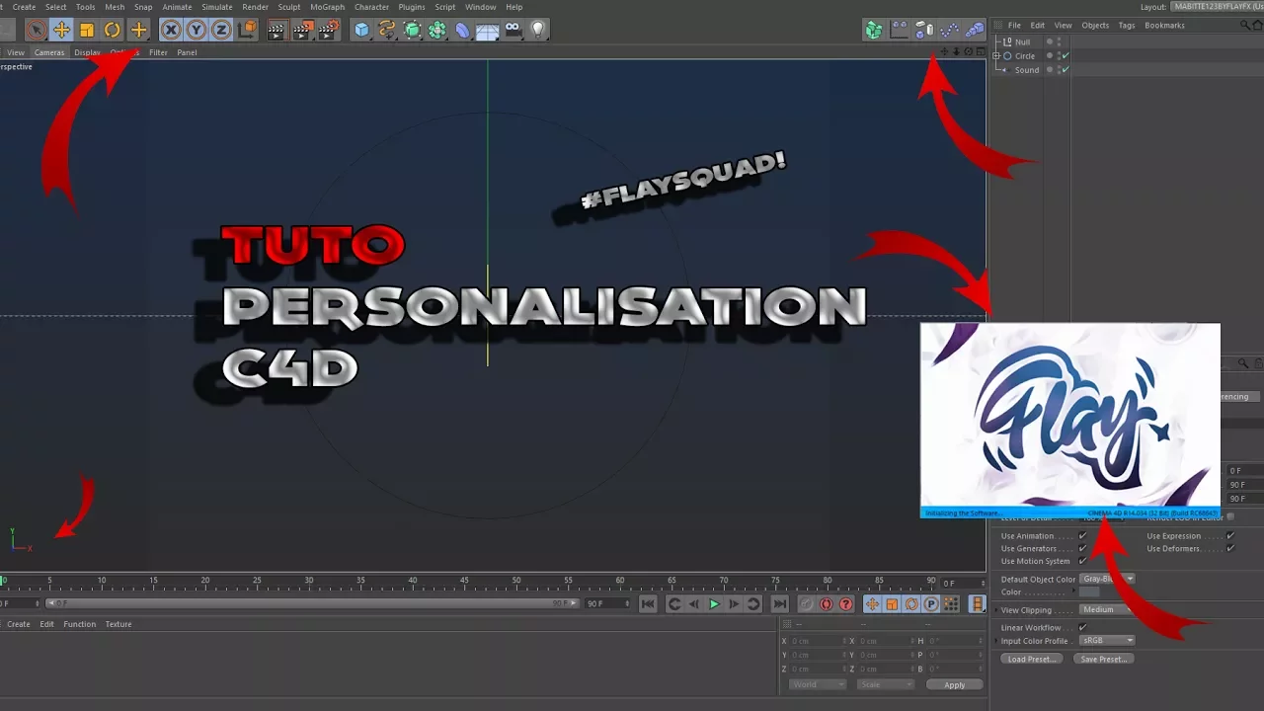Screen dimensions: 1264x711
Task: Open the Object Manager Tags menu
Action: (1127, 26)
